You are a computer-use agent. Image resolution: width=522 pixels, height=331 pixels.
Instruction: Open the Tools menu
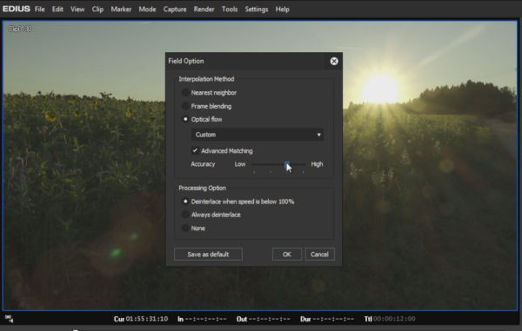click(x=230, y=10)
